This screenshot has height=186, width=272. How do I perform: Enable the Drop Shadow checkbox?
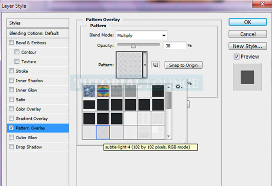(x=11, y=147)
